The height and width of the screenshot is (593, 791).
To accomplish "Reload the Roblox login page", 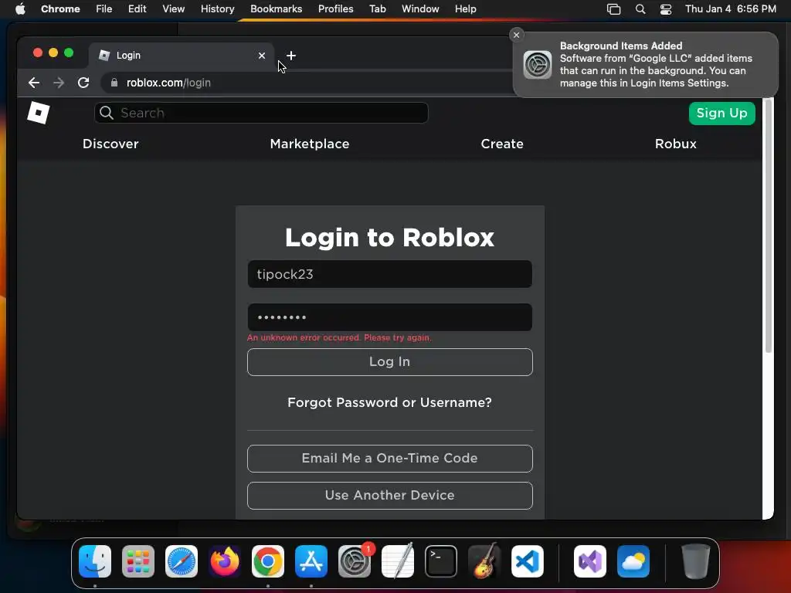I will click(x=83, y=83).
